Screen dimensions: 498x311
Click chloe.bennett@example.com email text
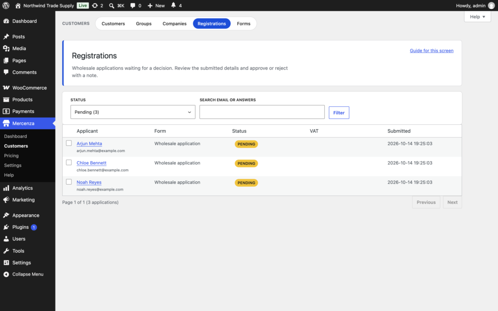(x=103, y=170)
